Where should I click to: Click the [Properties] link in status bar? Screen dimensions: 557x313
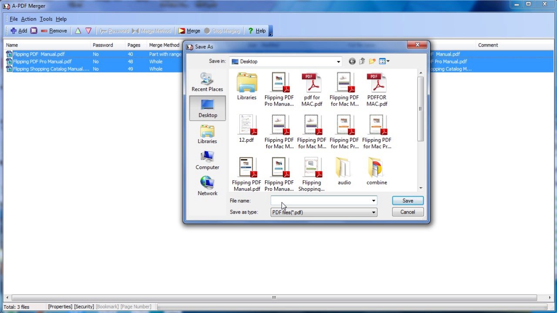click(x=60, y=307)
